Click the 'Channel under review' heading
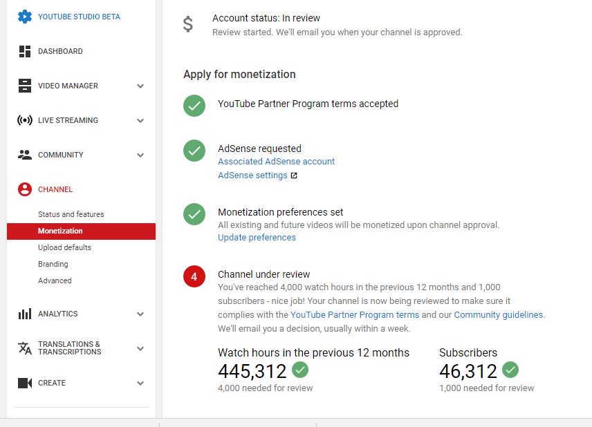Image resolution: width=592 pixels, height=427 pixels. (264, 274)
